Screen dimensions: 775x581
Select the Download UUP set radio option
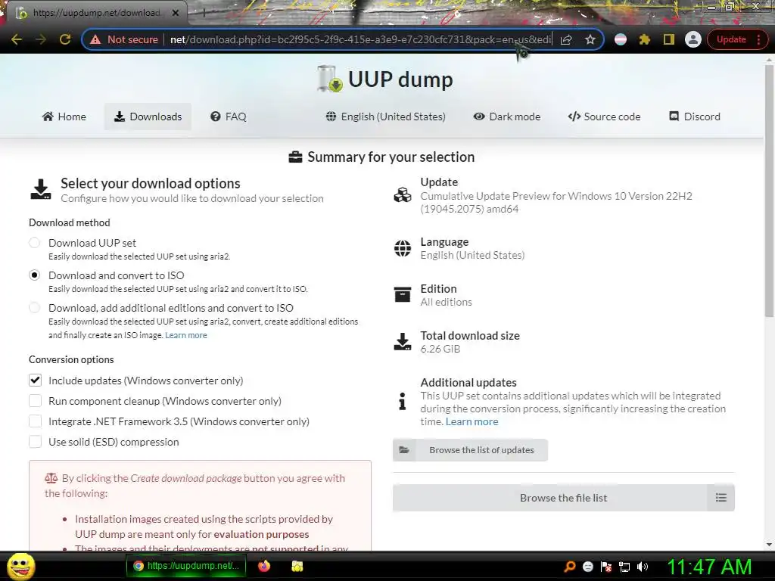click(35, 243)
